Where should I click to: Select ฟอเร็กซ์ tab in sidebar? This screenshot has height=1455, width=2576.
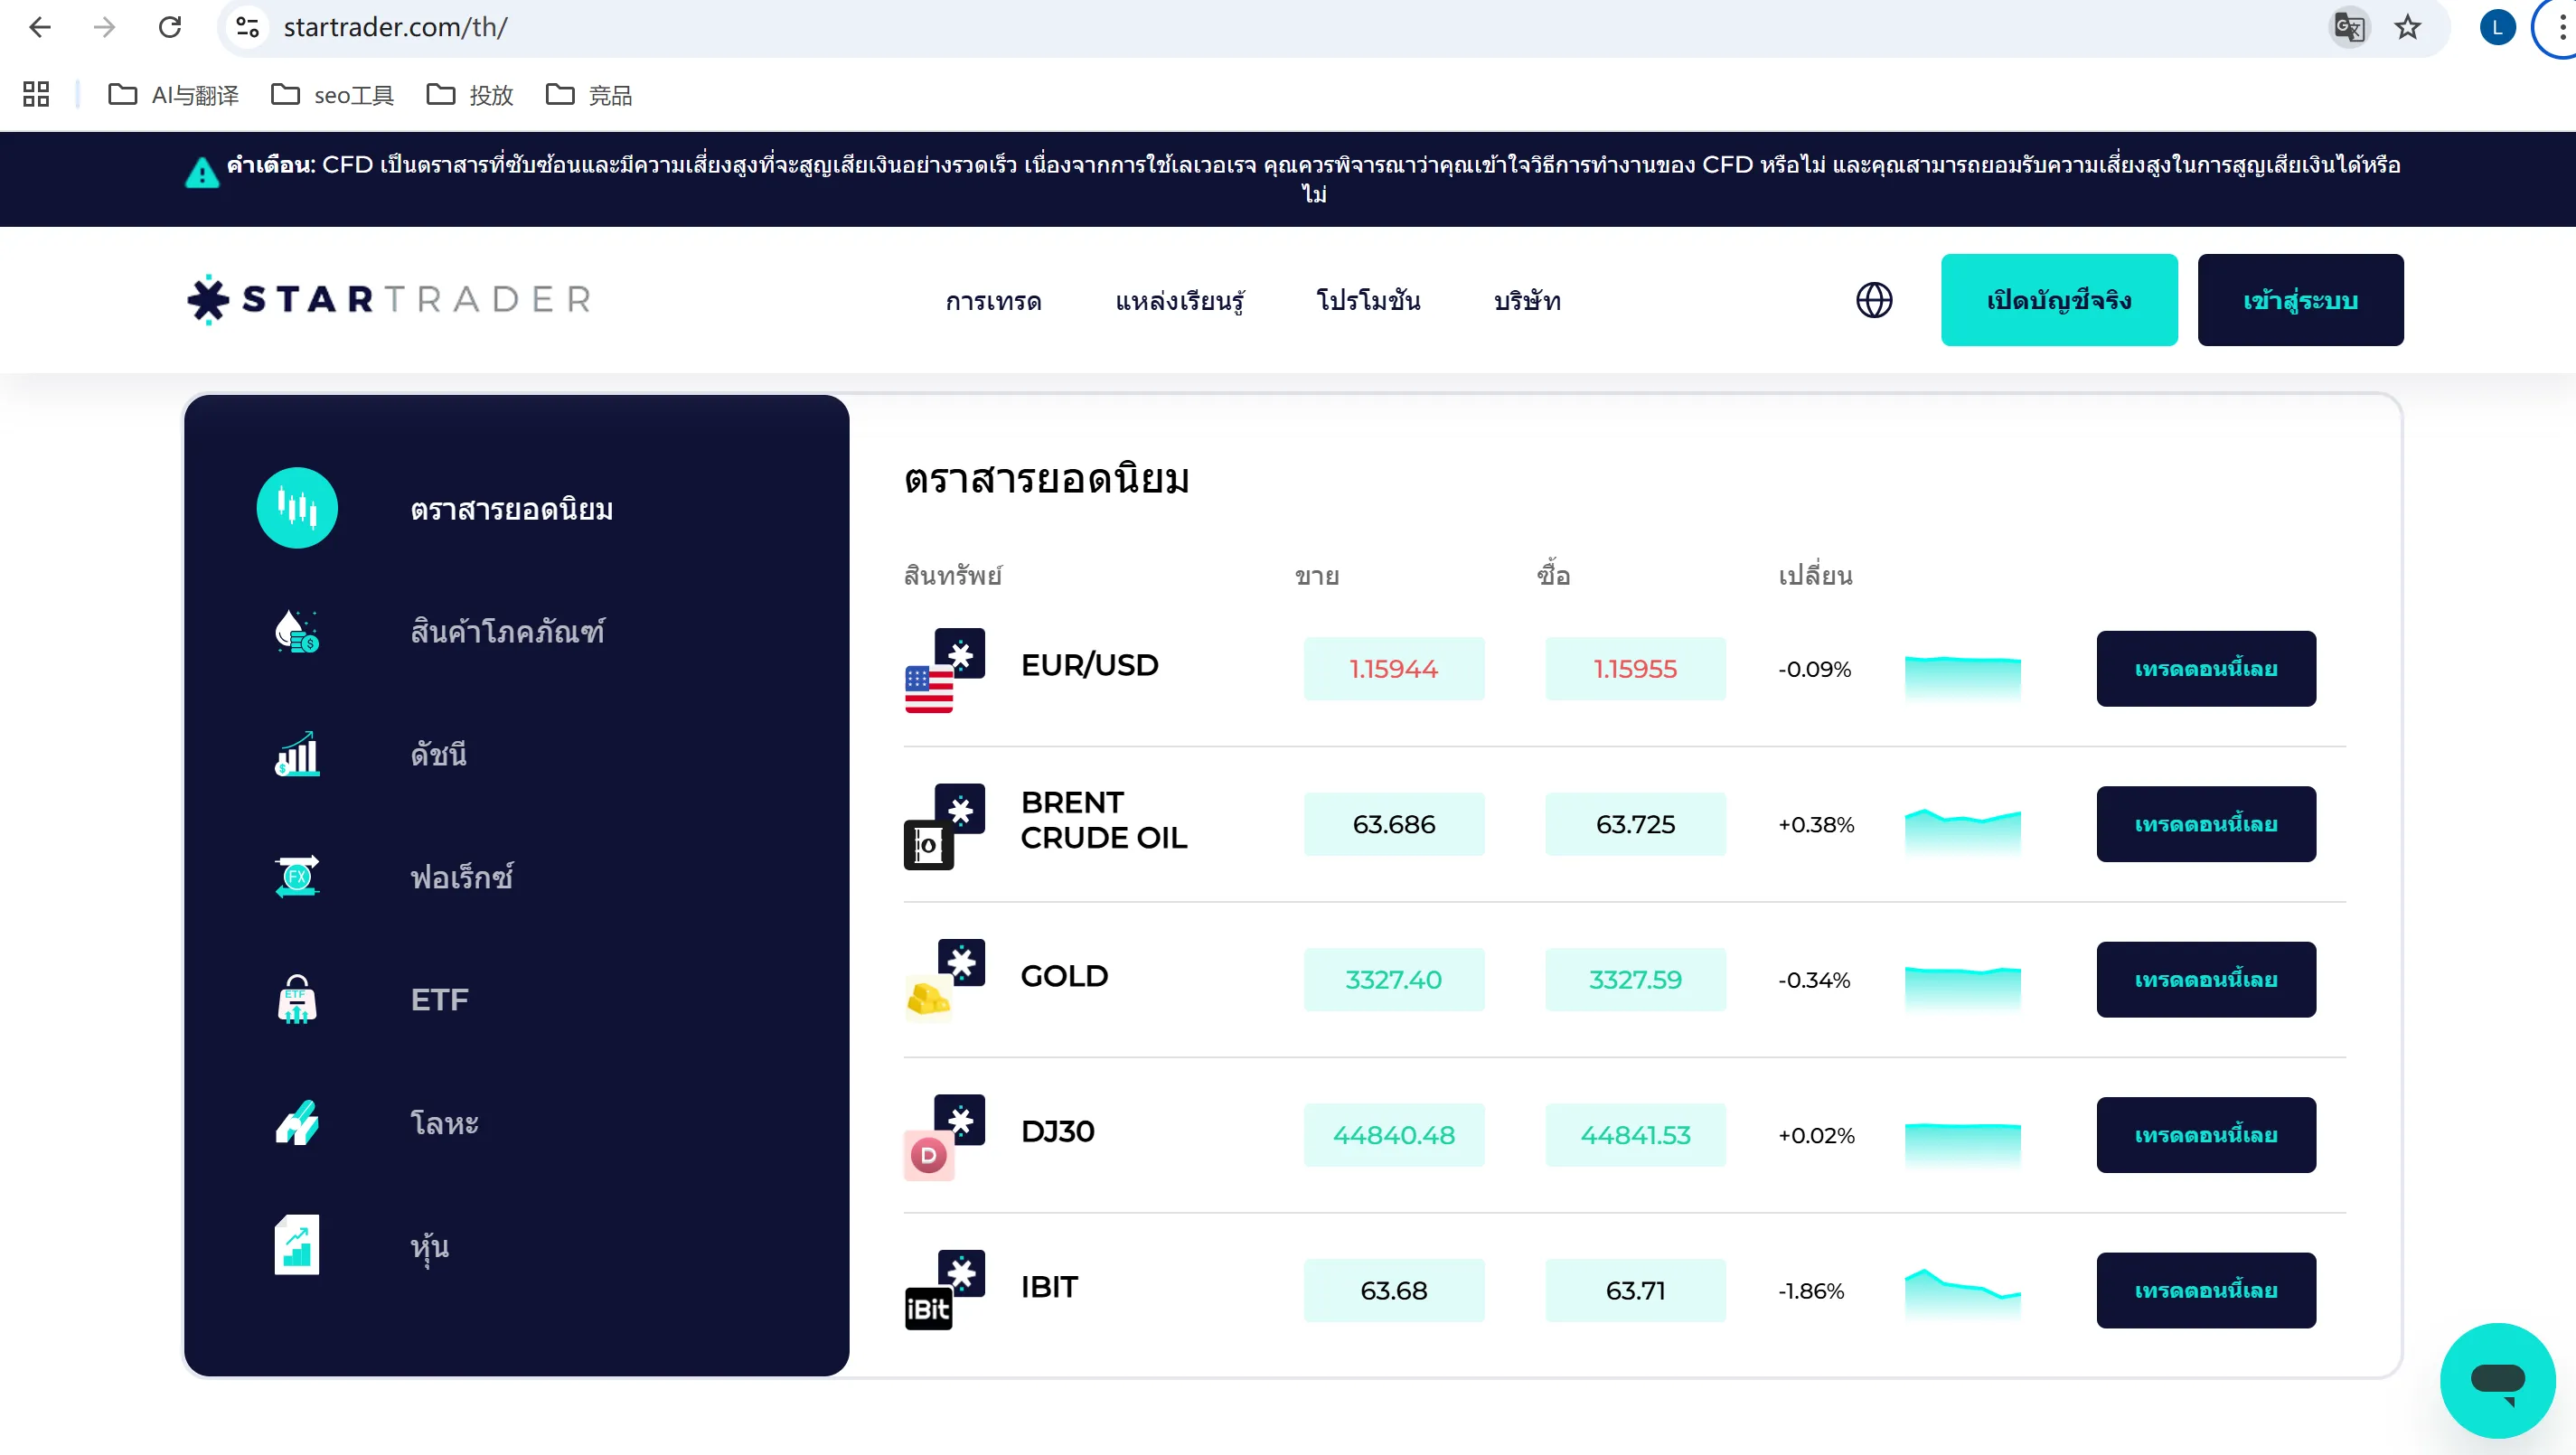461,877
